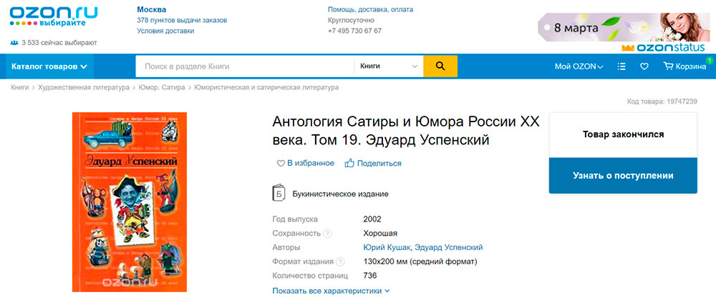Viewport: 716px width, 300px height.
Task: Open the Каталог товаров dropdown menu
Action: (x=49, y=66)
